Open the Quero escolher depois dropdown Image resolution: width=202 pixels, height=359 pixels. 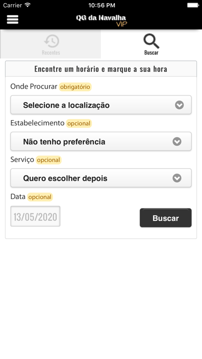(x=101, y=178)
